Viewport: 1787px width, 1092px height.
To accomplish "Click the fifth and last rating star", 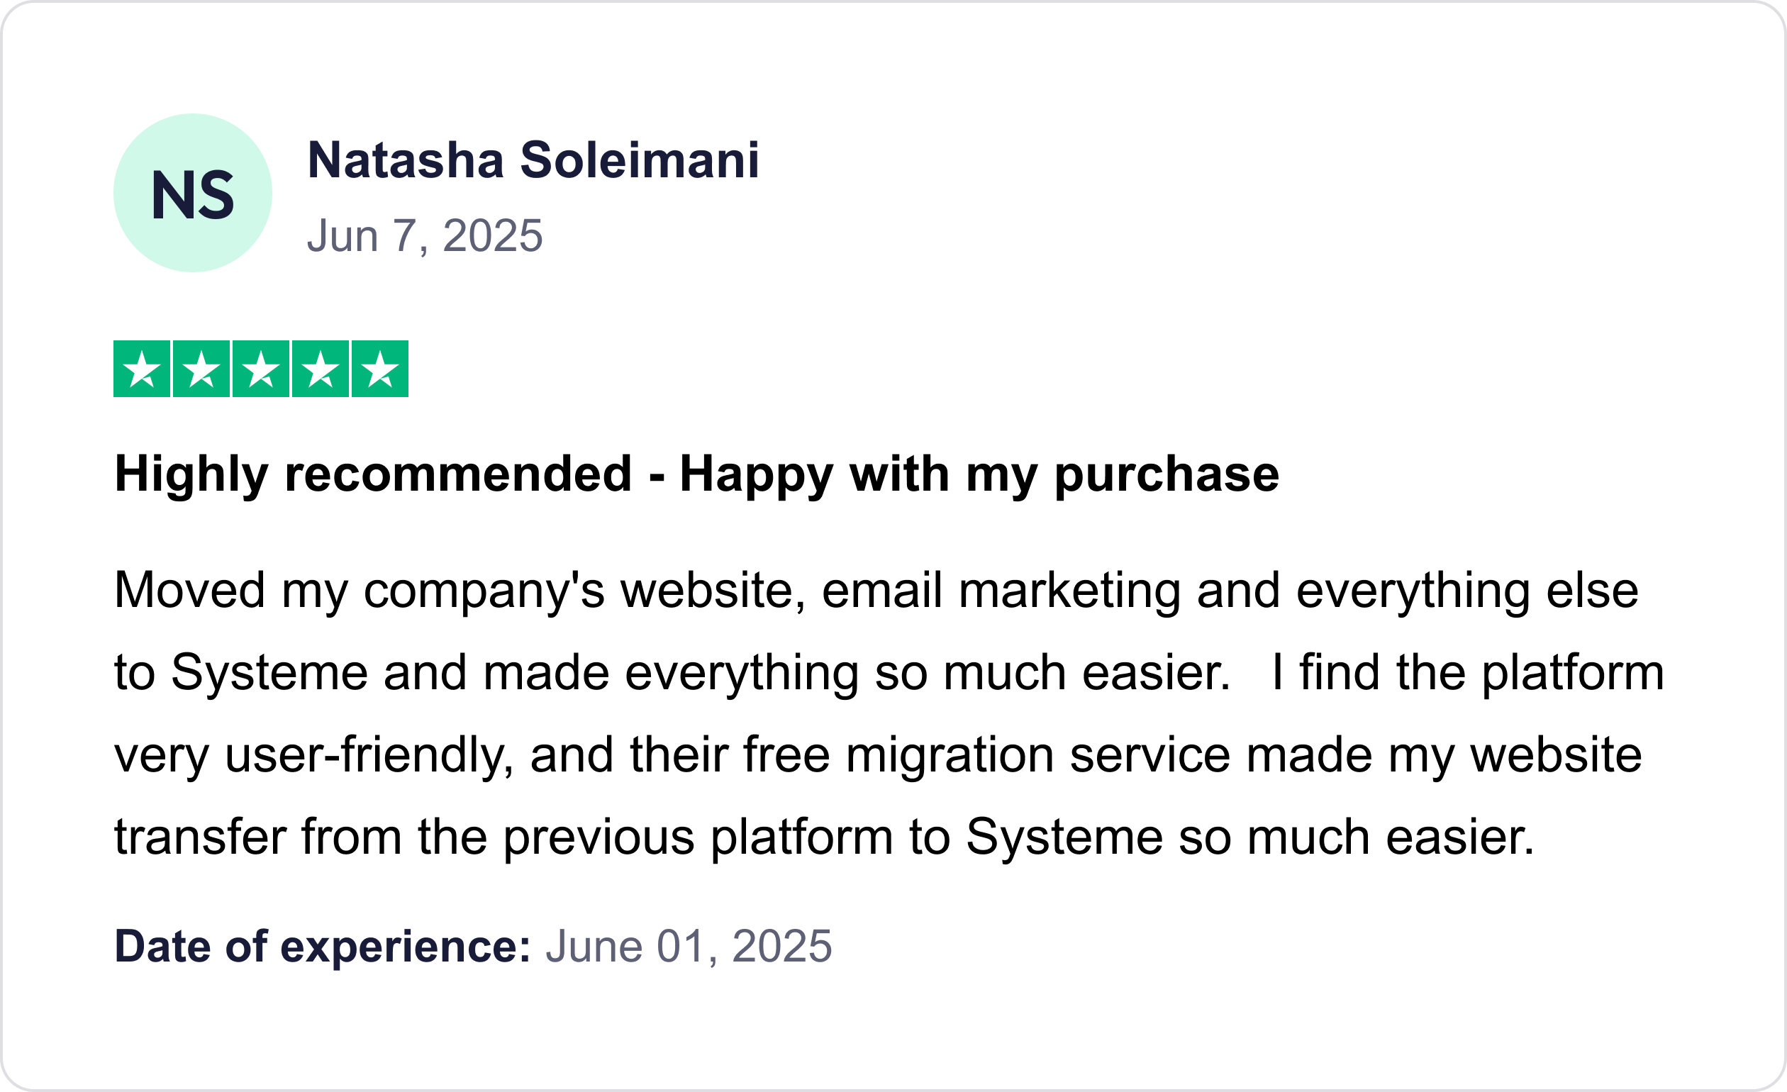I will pyautogui.click(x=380, y=369).
